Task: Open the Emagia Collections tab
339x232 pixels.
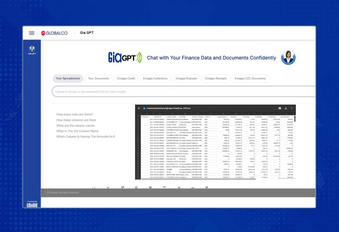Action: [x=155, y=78]
